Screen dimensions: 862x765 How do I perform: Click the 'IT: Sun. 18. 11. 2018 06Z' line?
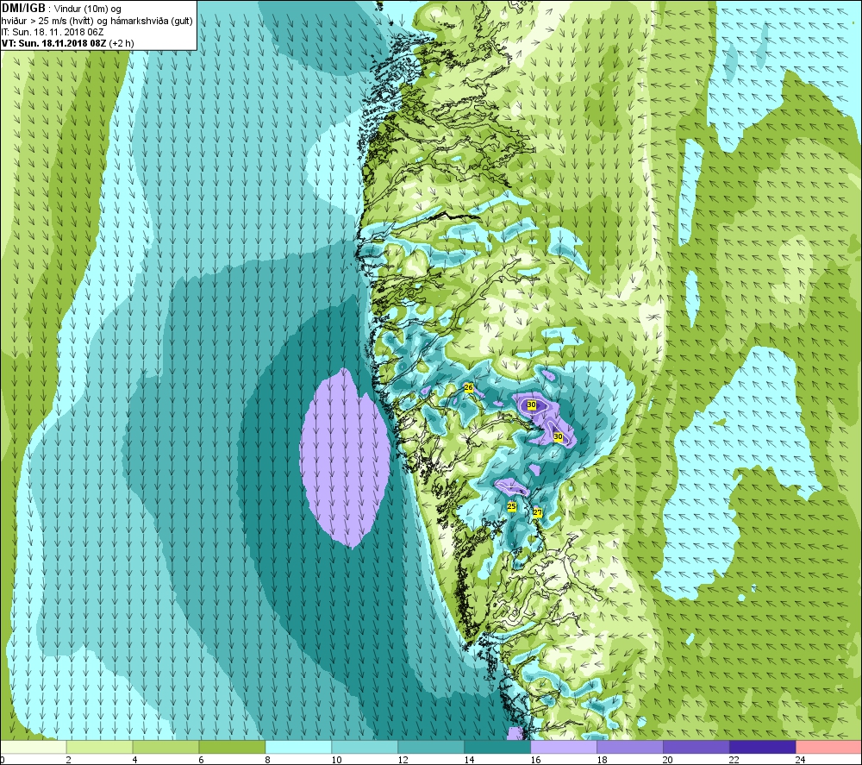53,32
